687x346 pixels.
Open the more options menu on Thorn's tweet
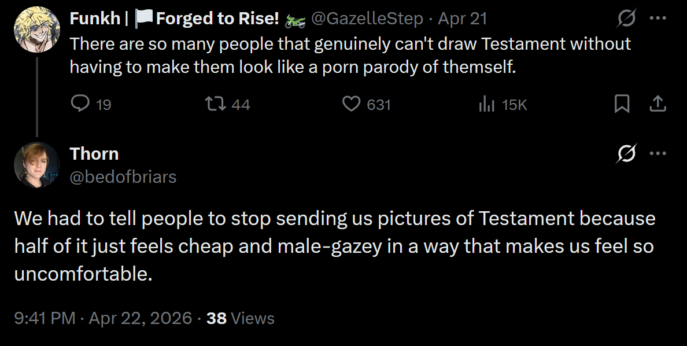[658, 153]
